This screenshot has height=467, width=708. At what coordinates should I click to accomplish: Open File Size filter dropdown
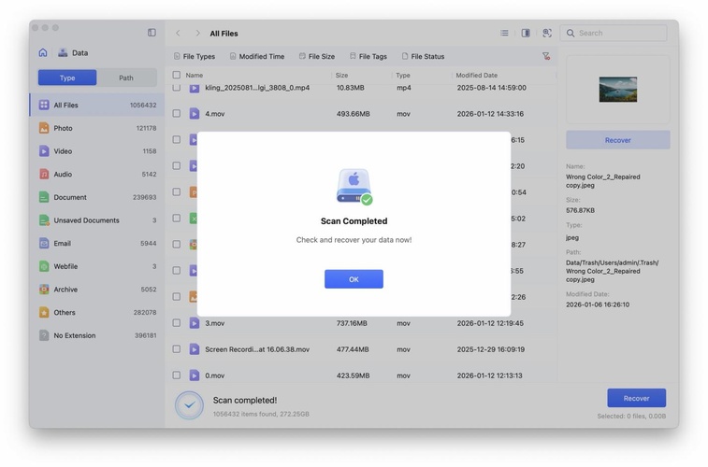pyautogui.click(x=316, y=56)
